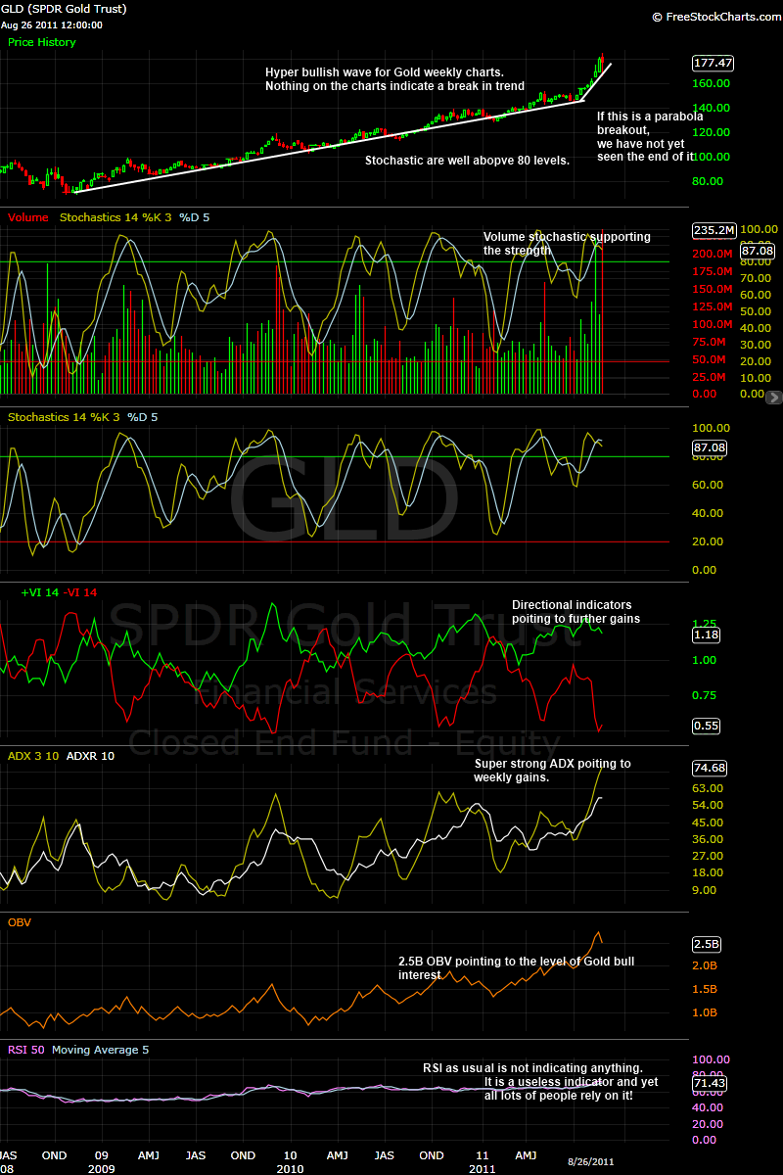This screenshot has height=1175, width=783.
Task: Click the ADXR 10 indicator label
Action: (x=90, y=756)
